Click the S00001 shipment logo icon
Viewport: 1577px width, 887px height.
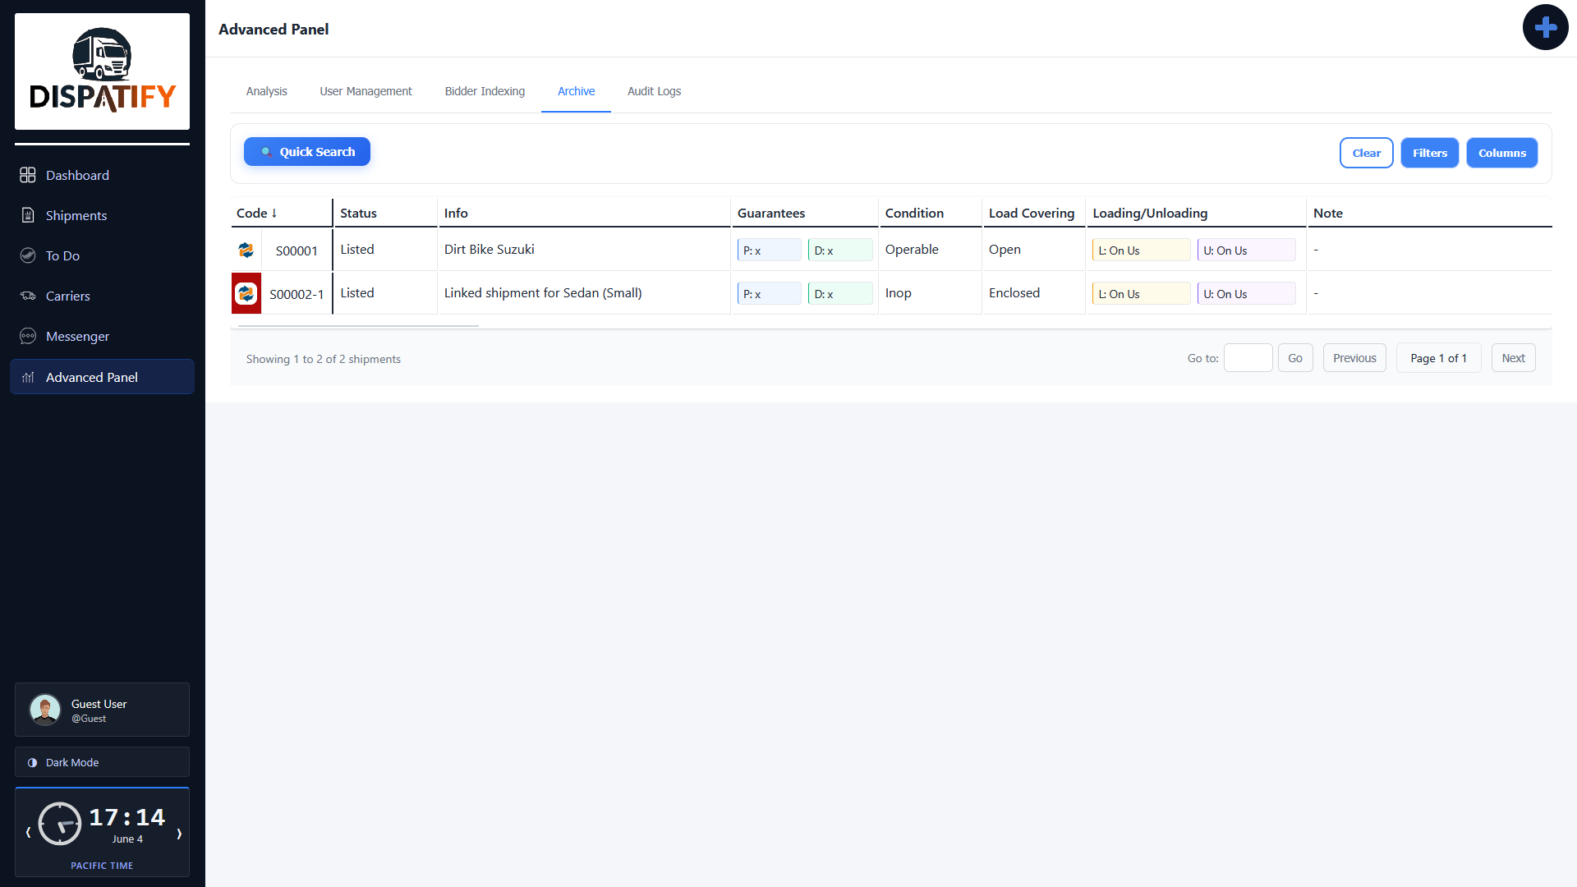click(246, 250)
